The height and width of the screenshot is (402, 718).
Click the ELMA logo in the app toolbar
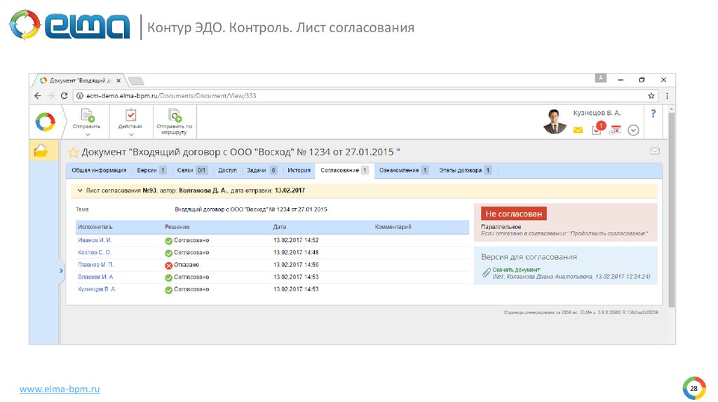click(x=46, y=122)
